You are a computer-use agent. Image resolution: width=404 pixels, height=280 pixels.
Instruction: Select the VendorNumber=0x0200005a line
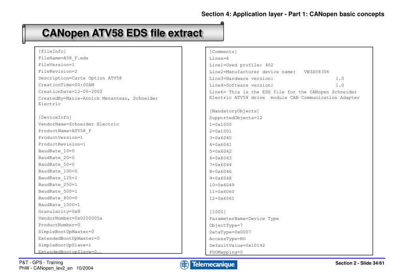click(70, 218)
